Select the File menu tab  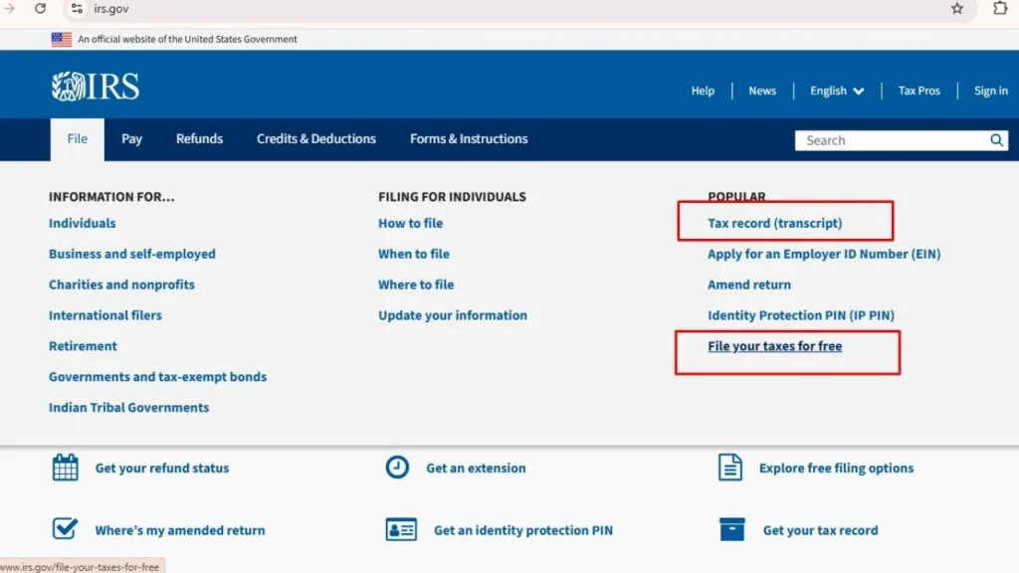click(78, 139)
